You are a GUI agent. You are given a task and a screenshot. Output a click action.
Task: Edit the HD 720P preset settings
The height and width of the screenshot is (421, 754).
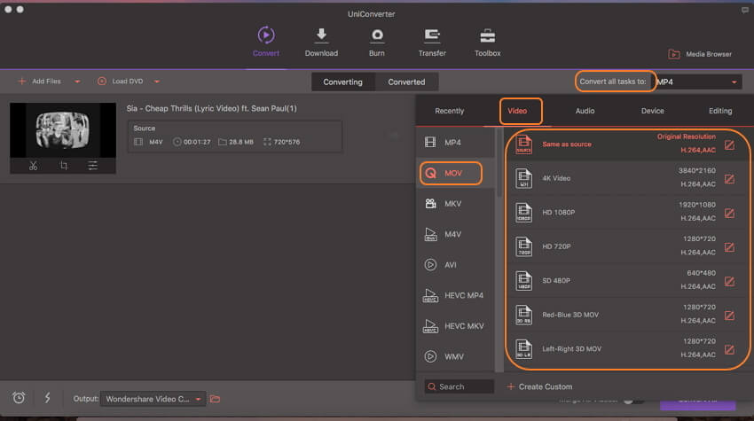(x=729, y=247)
